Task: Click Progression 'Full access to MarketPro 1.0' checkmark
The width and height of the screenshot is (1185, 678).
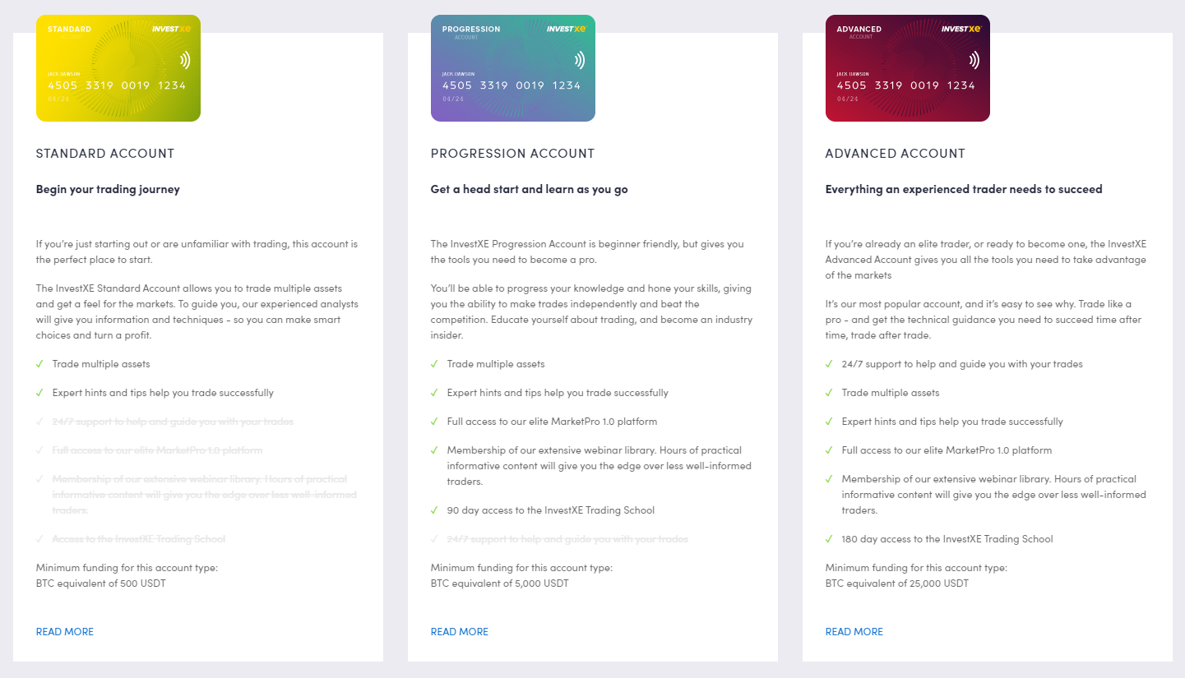Action: 434,421
